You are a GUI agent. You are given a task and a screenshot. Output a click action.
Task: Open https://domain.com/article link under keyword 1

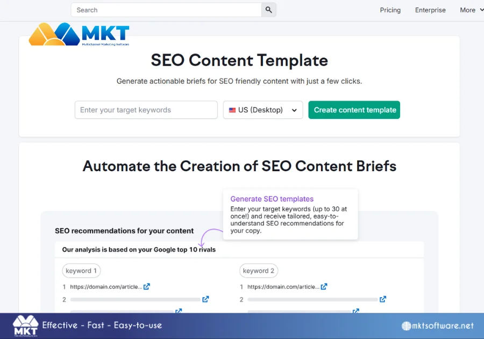[106, 287]
